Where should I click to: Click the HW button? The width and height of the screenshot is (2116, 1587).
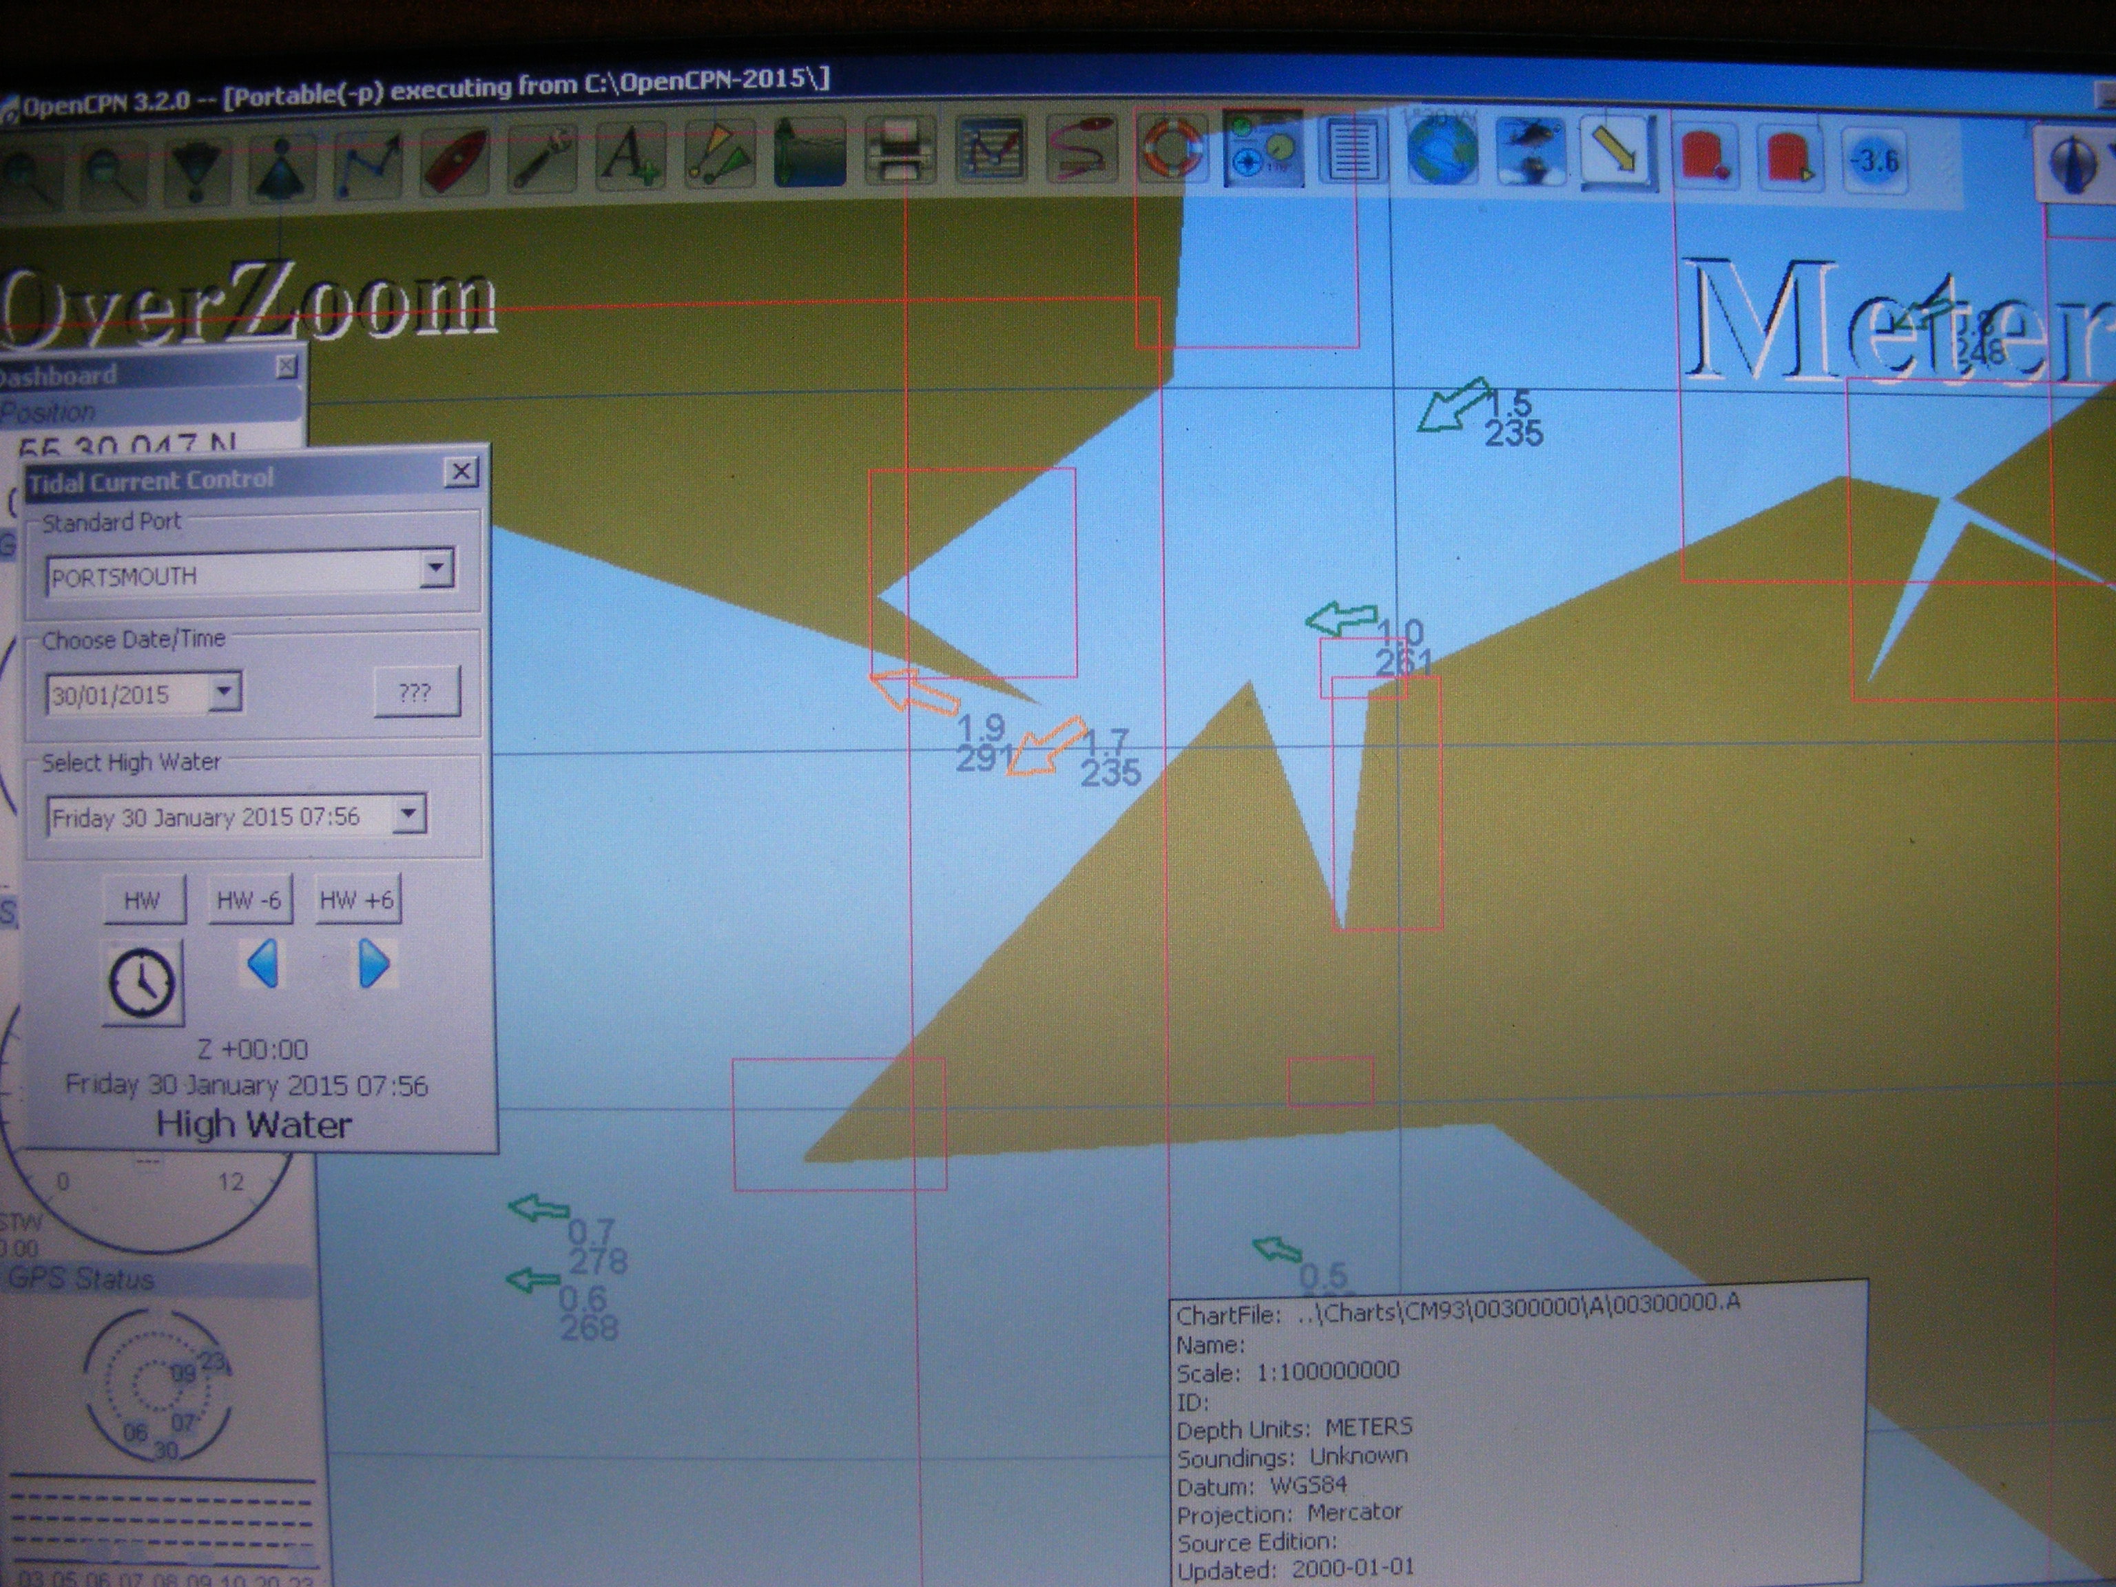pos(143,899)
